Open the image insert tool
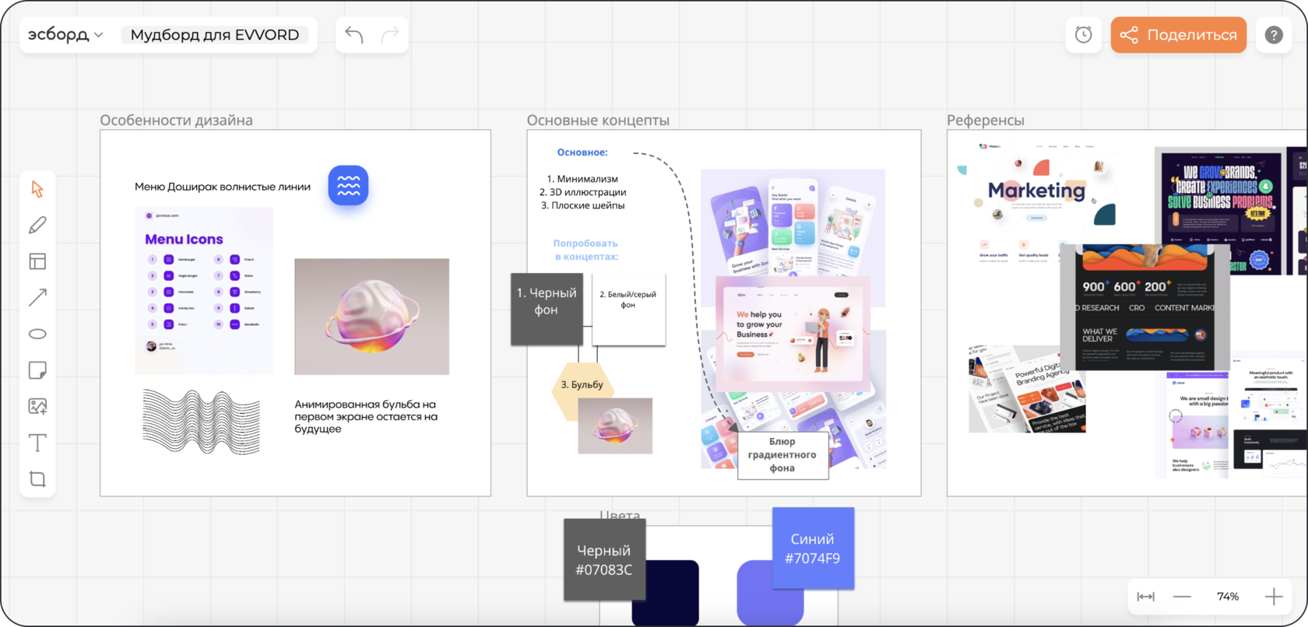 point(37,406)
